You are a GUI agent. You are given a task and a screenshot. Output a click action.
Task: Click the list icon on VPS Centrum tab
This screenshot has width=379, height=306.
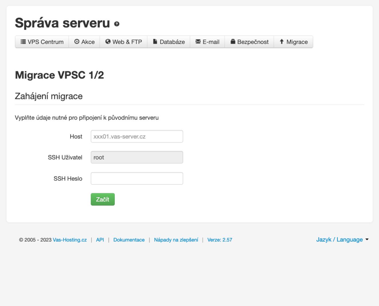23,42
